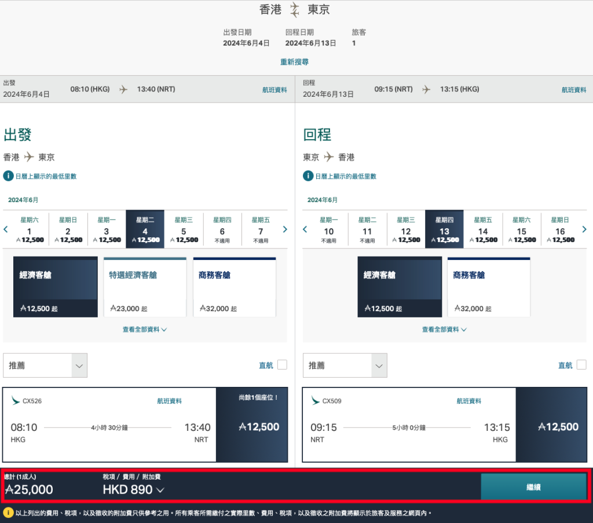Click the 繼續 continue button
Screen dimensions: 593x523
tap(533, 487)
